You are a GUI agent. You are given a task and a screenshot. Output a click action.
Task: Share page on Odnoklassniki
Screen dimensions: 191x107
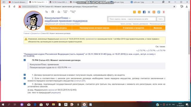pos(154,12)
